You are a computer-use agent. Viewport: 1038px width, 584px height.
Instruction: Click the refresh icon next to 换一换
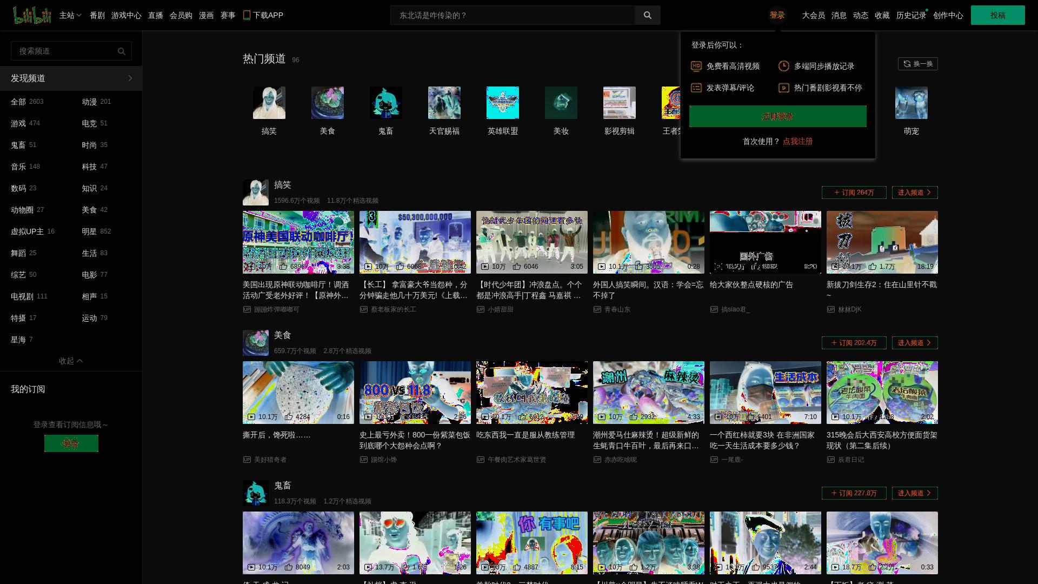pyautogui.click(x=907, y=64)
